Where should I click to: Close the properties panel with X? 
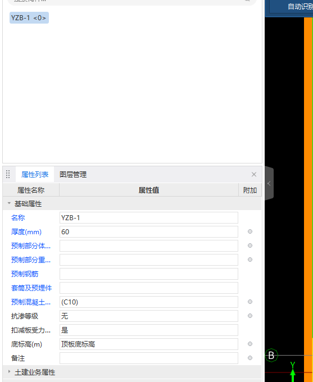point(254,175)
